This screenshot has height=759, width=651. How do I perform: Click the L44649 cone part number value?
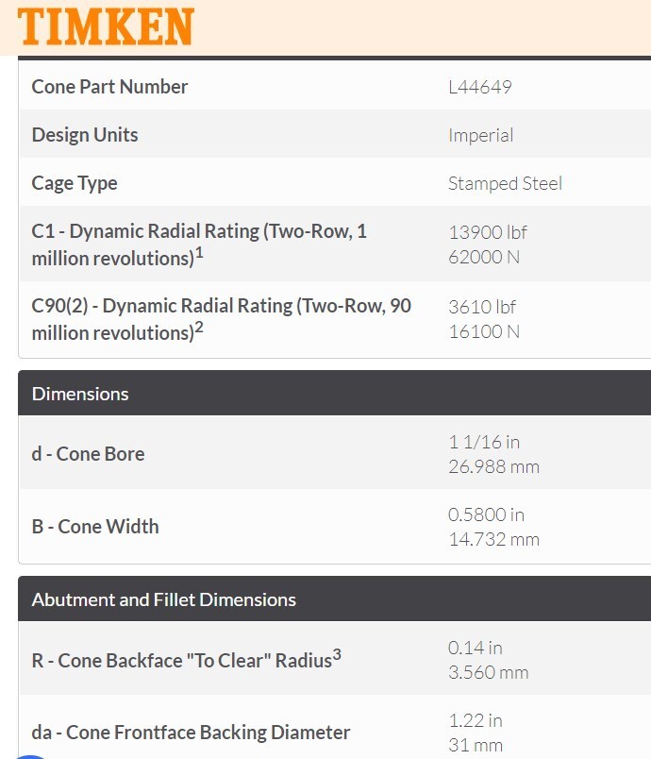tap(480, 87)
